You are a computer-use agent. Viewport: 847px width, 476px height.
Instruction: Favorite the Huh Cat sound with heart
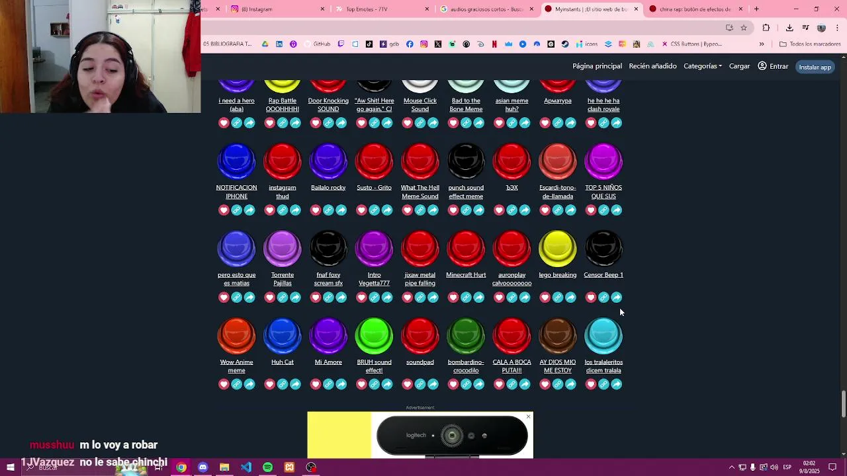pyautogui.click(x=269, y=385)
